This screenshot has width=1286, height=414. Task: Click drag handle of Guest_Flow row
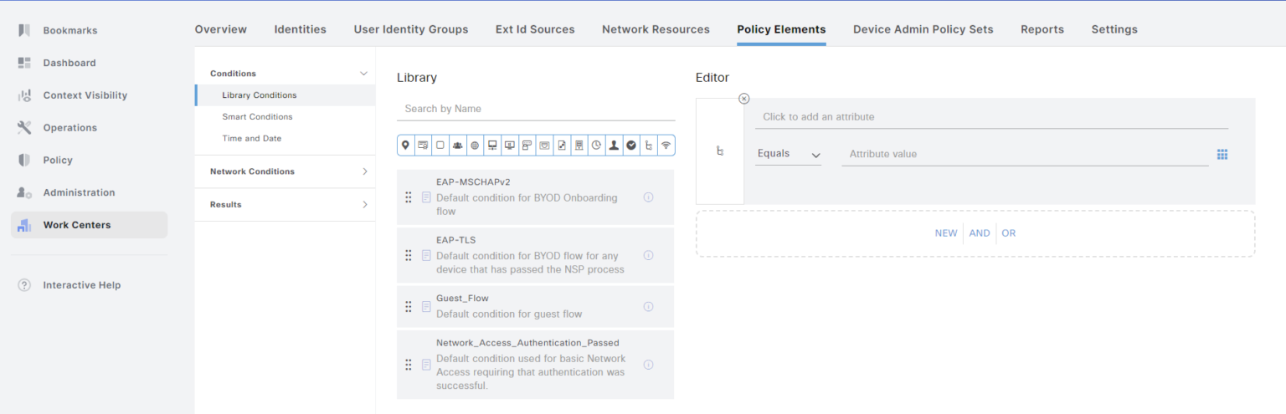[409, 307]
